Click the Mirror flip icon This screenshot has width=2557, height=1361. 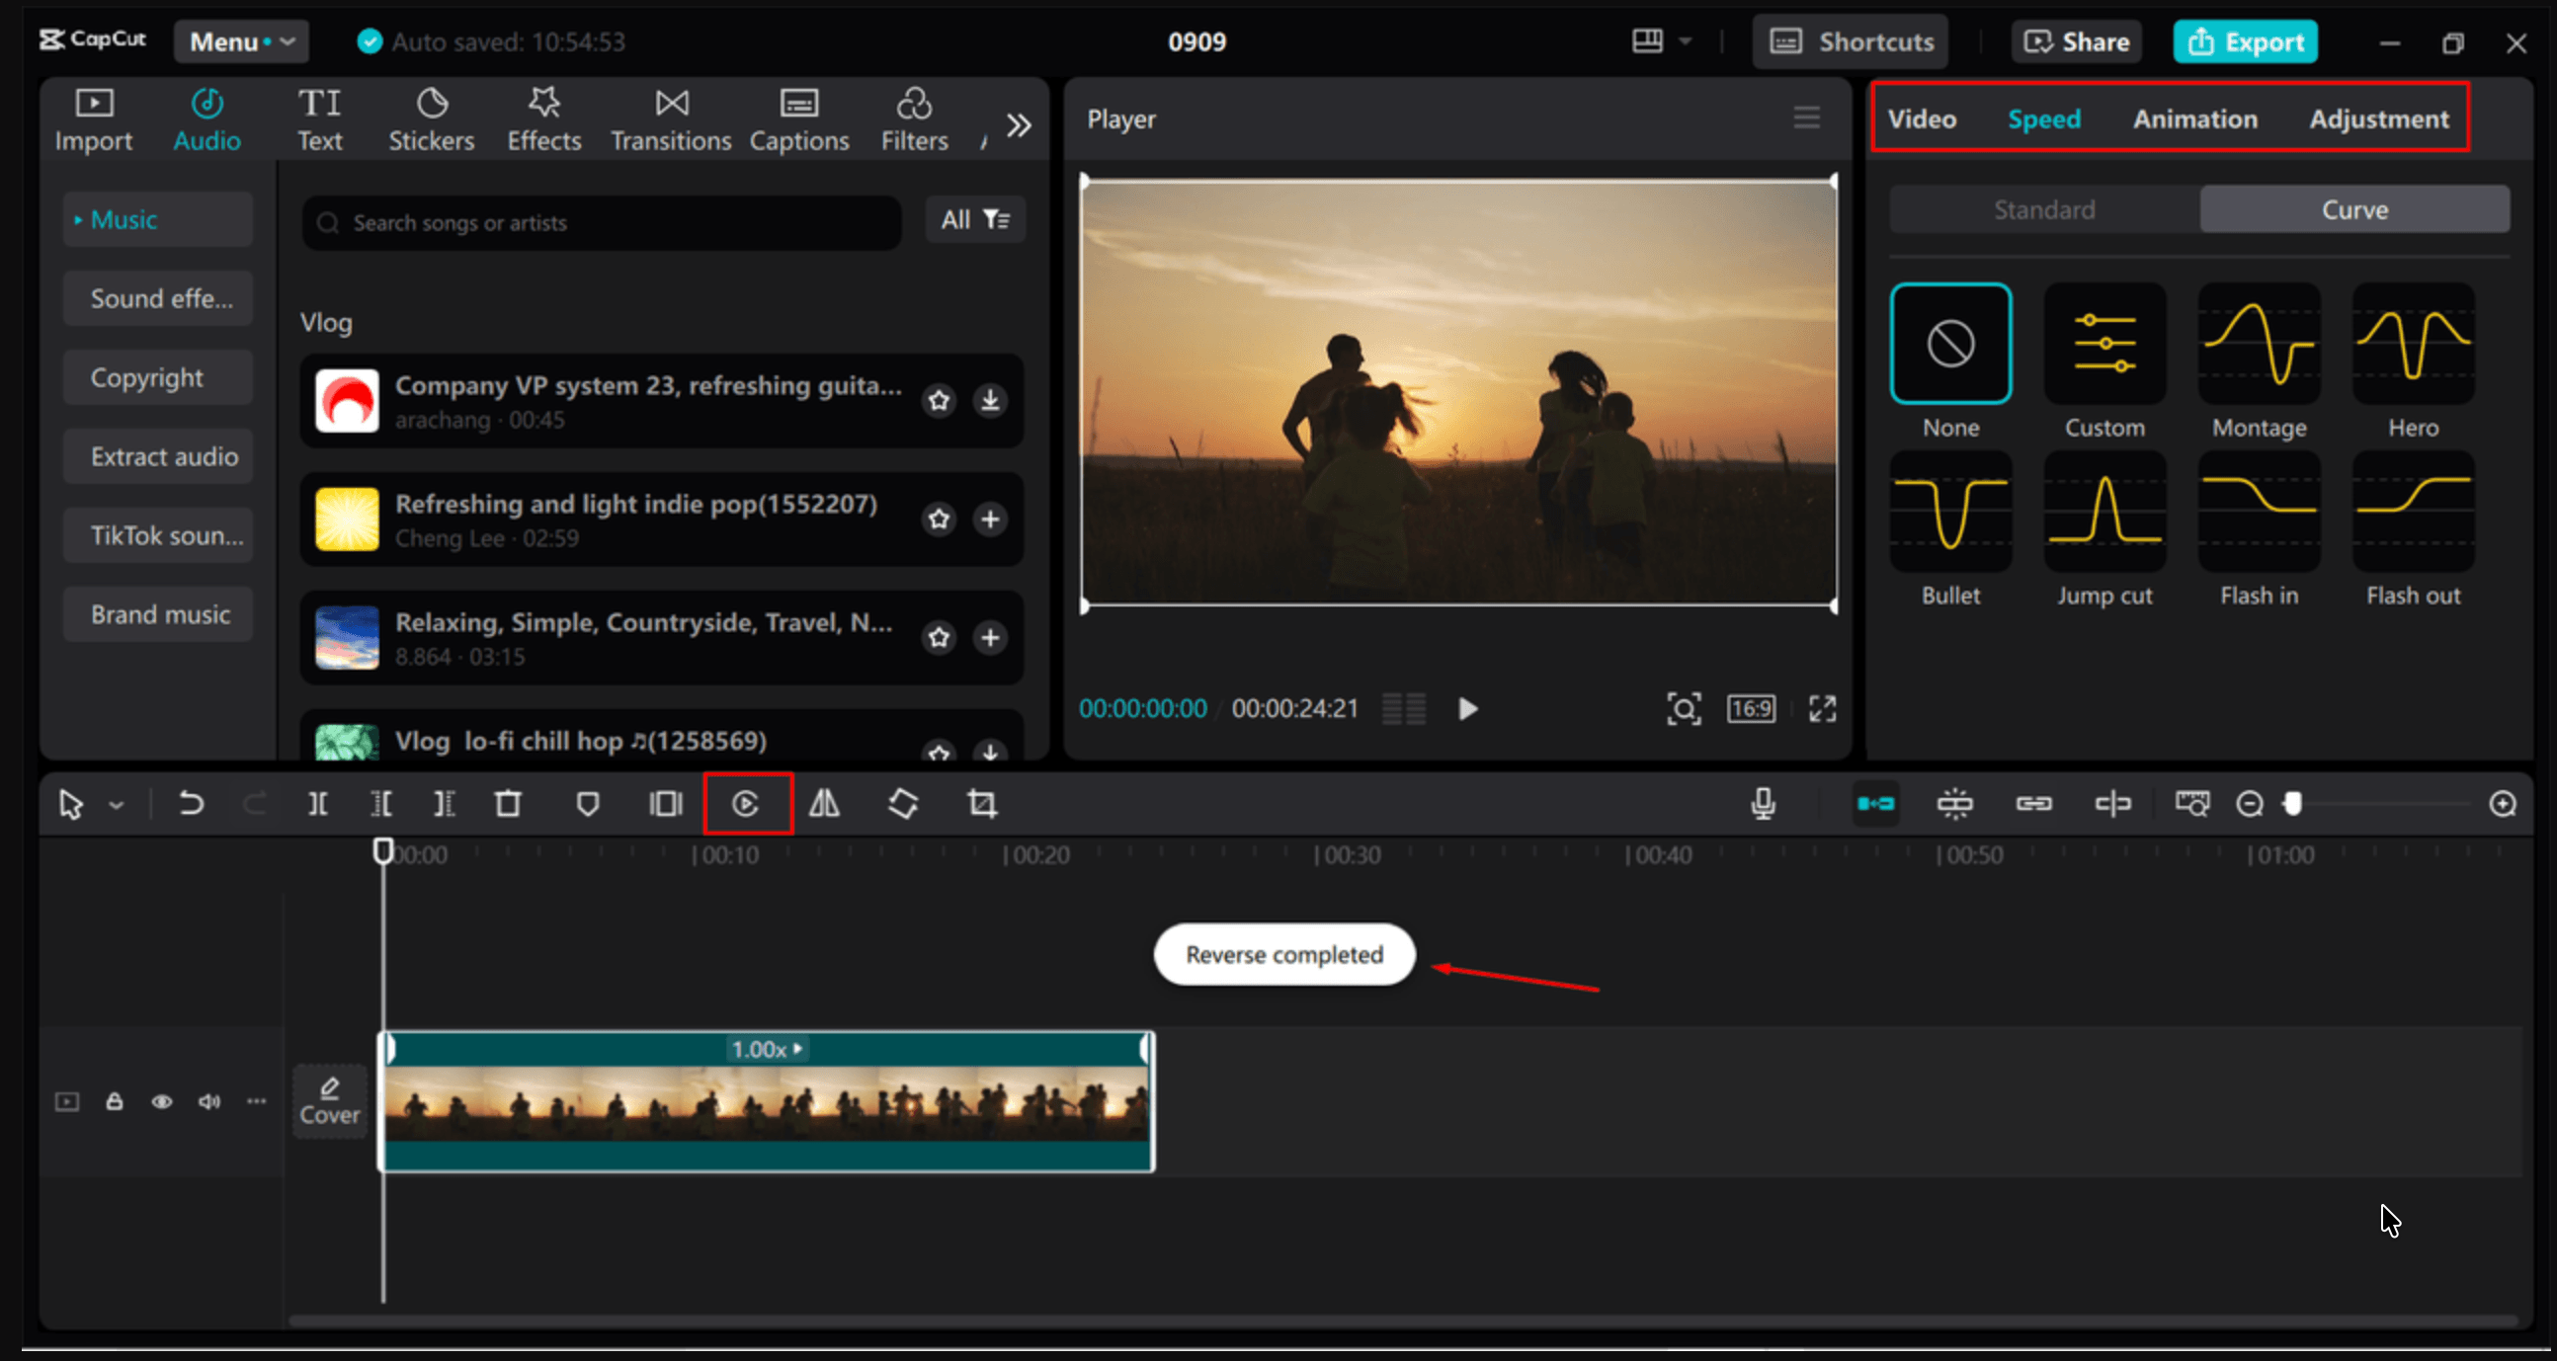[x=824, y=804]
